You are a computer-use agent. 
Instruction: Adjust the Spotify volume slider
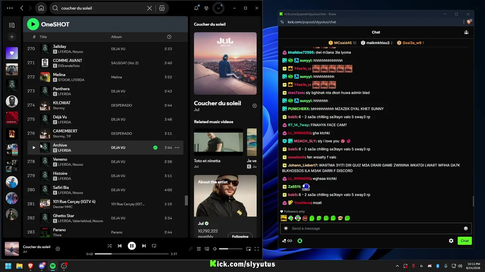click(x=230, y=249)
